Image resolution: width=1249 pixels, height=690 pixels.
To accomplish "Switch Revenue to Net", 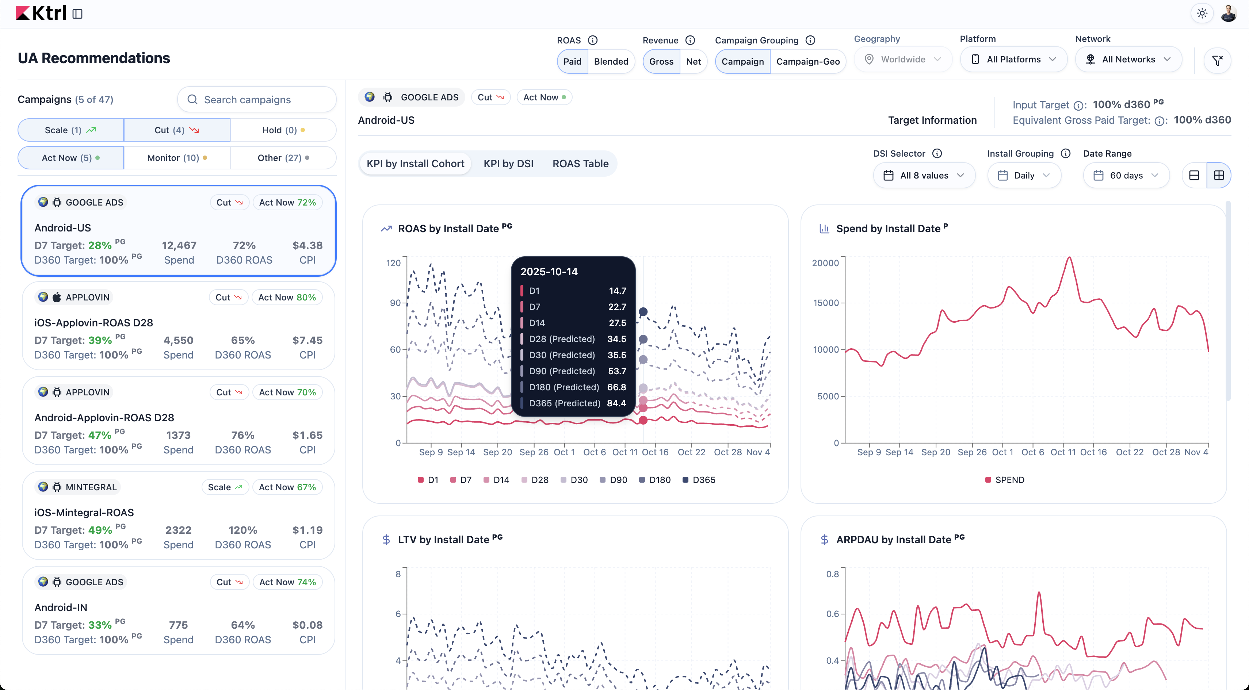I will 693,62.
